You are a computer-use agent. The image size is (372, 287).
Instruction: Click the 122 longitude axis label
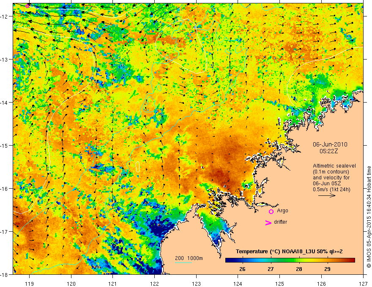(154, 284)
